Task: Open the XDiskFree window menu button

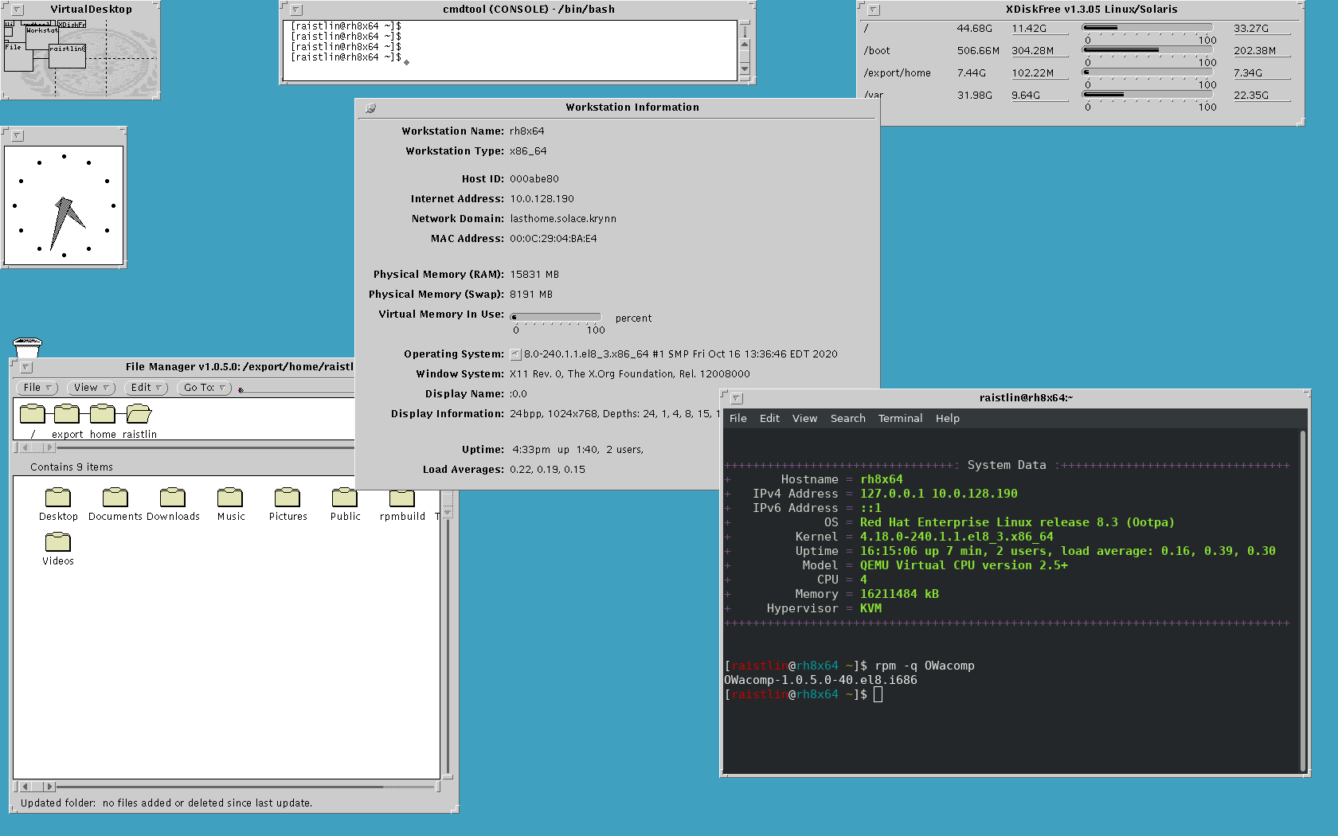Action: (x=874, y=10)
